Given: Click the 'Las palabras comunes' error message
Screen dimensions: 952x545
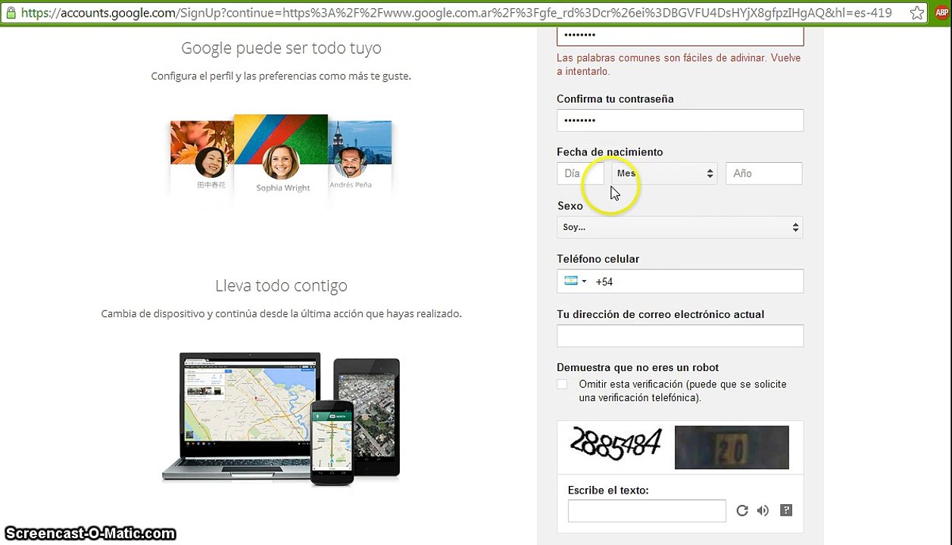Looking at the screenshot, I should 679,64.
